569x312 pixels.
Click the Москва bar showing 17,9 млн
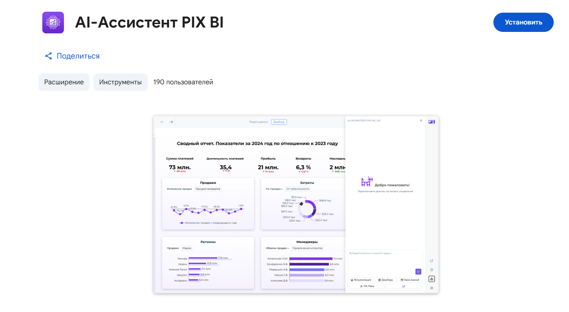tap(203, 258)
